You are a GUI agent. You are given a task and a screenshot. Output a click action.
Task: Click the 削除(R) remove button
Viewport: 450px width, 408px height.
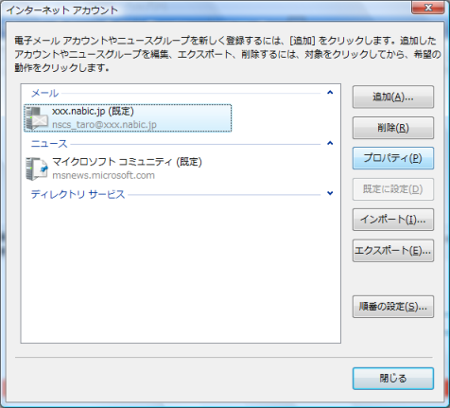coord(393,128)
